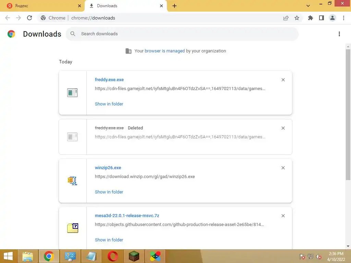
Task: Open the Downloads page more actions menu
Action: [339, 34]
